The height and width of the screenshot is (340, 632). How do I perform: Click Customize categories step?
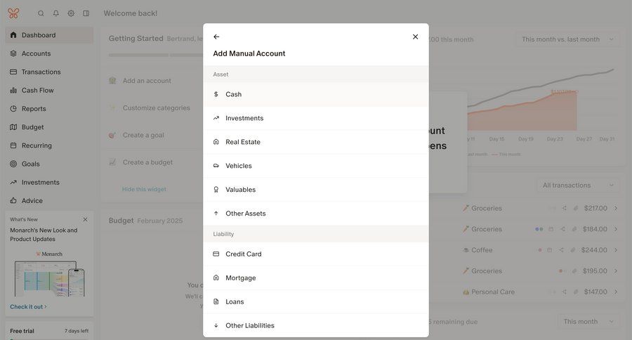[157, 108]
